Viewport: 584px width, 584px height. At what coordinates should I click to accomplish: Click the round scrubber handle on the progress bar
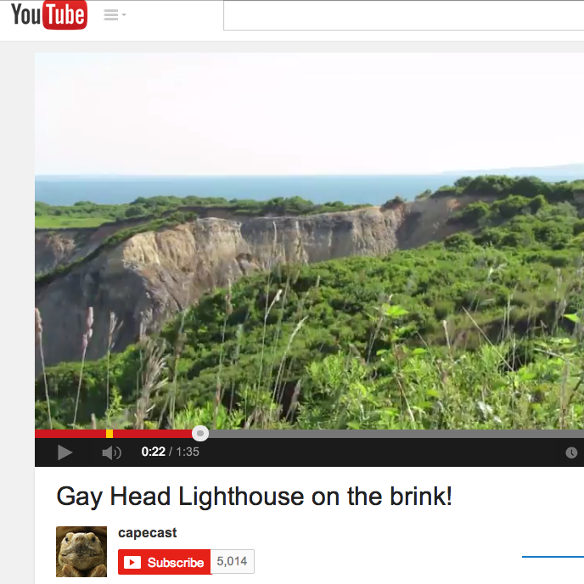(x=200, y=434)
